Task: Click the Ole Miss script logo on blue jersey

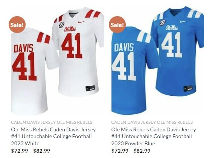Action: pyautogui.click(x=172, y=27)
